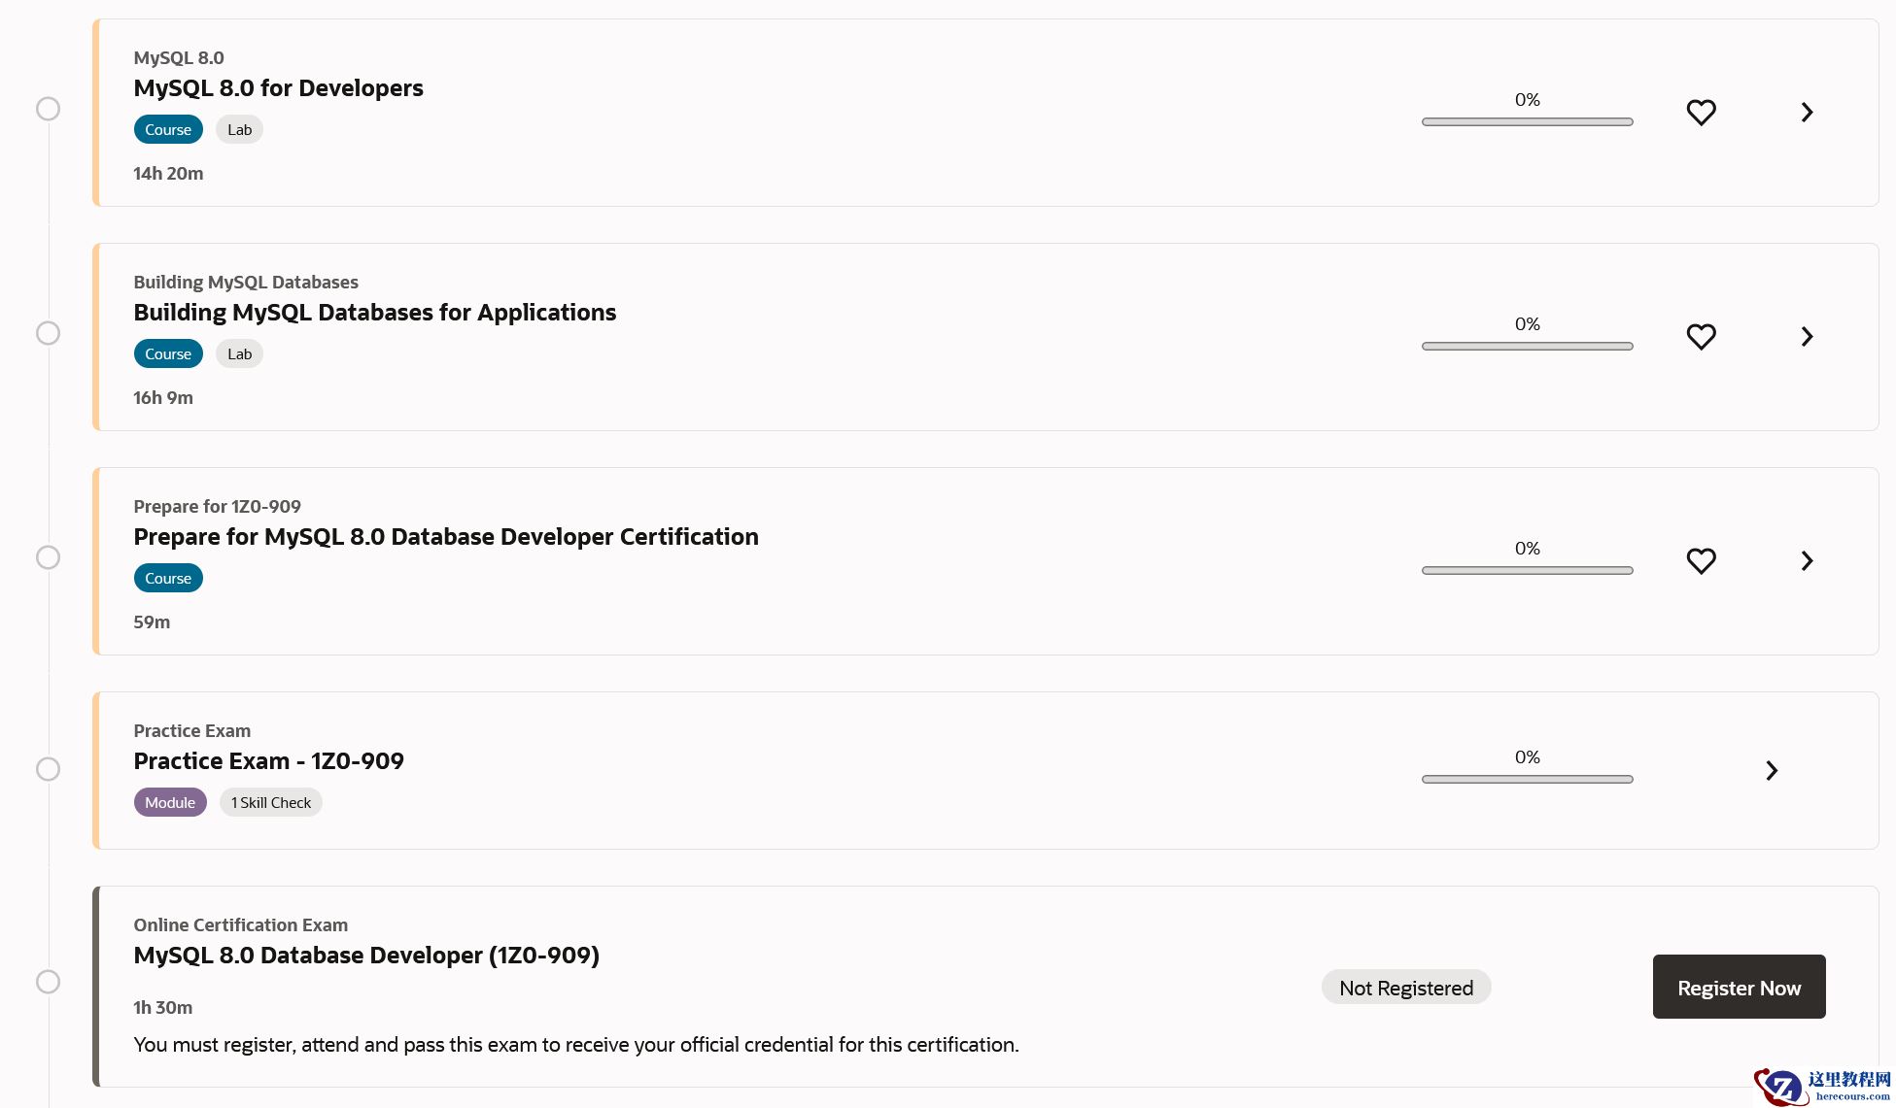Click the Not Registered status badge
1896x1108 pixels.
tap(1405, 988)
